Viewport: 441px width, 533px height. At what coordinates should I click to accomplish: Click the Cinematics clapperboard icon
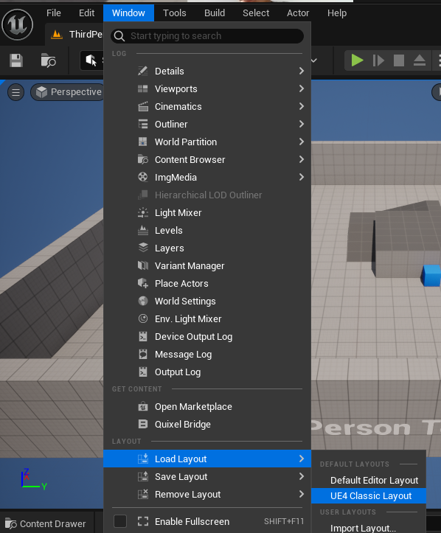coord(143,106)
